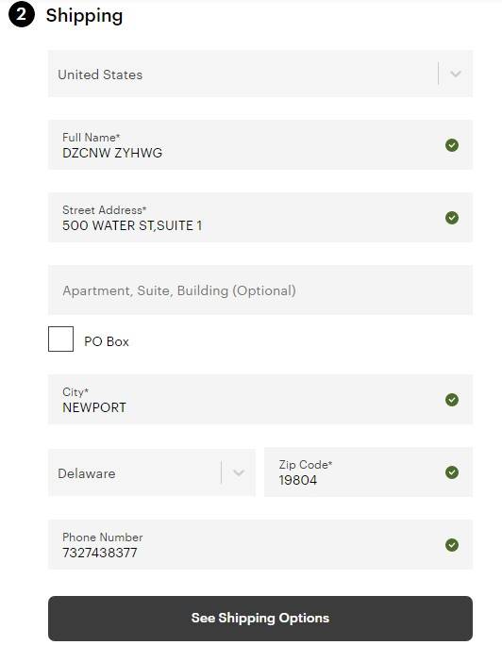This screenshot has height=645, width=502.
Task: Select the Street Address input
Action: click(260, 217)
